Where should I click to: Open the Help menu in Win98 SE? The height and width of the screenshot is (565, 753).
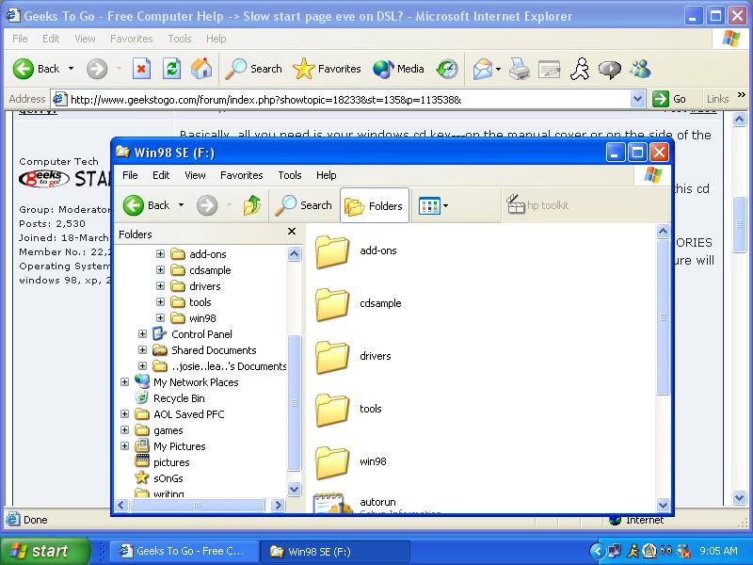[x=326, y=175]
